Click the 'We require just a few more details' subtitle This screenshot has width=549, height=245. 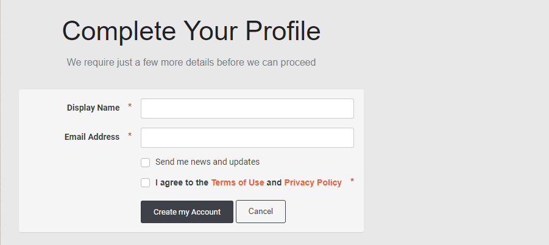(x=191, y=62)
